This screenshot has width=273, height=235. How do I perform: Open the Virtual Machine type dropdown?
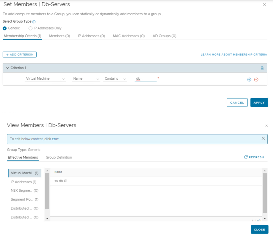[45, 79]
